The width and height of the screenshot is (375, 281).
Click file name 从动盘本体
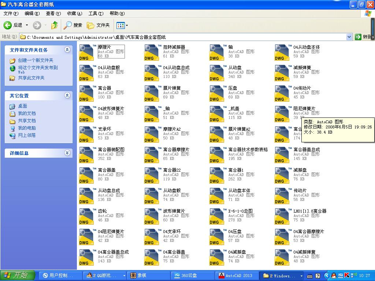coord(239,191)
